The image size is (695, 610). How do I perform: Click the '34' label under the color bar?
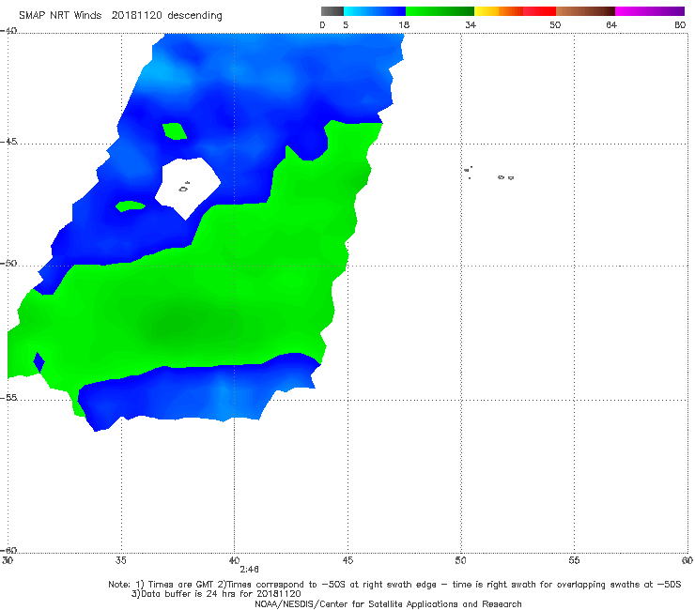point(471,25)
